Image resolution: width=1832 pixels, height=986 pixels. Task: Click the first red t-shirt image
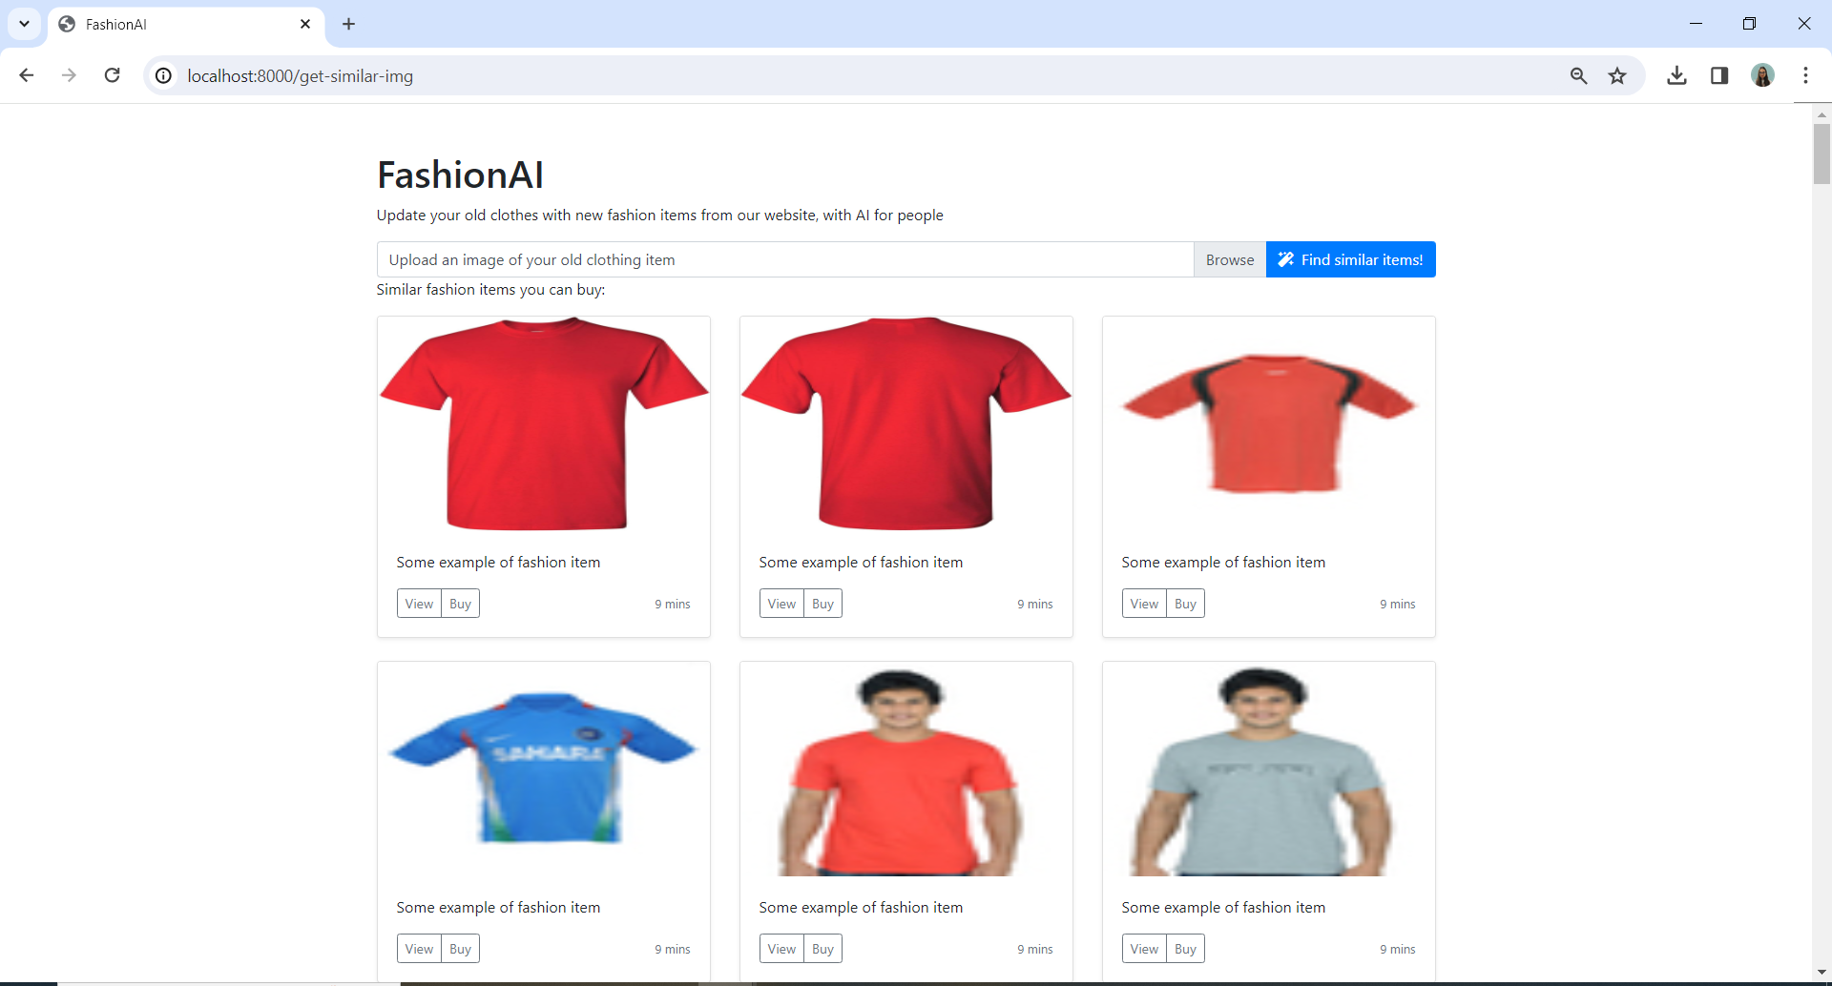tap(544, 424)
